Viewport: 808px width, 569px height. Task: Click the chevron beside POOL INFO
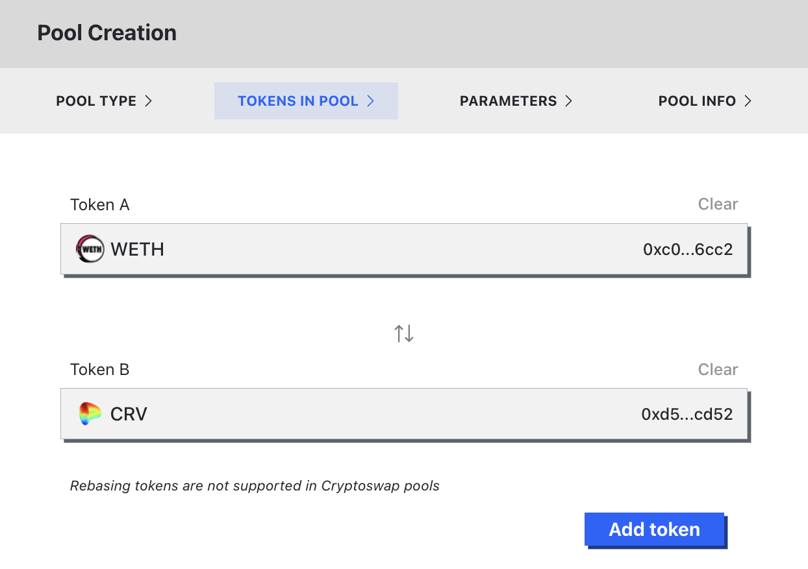point(748,101)
